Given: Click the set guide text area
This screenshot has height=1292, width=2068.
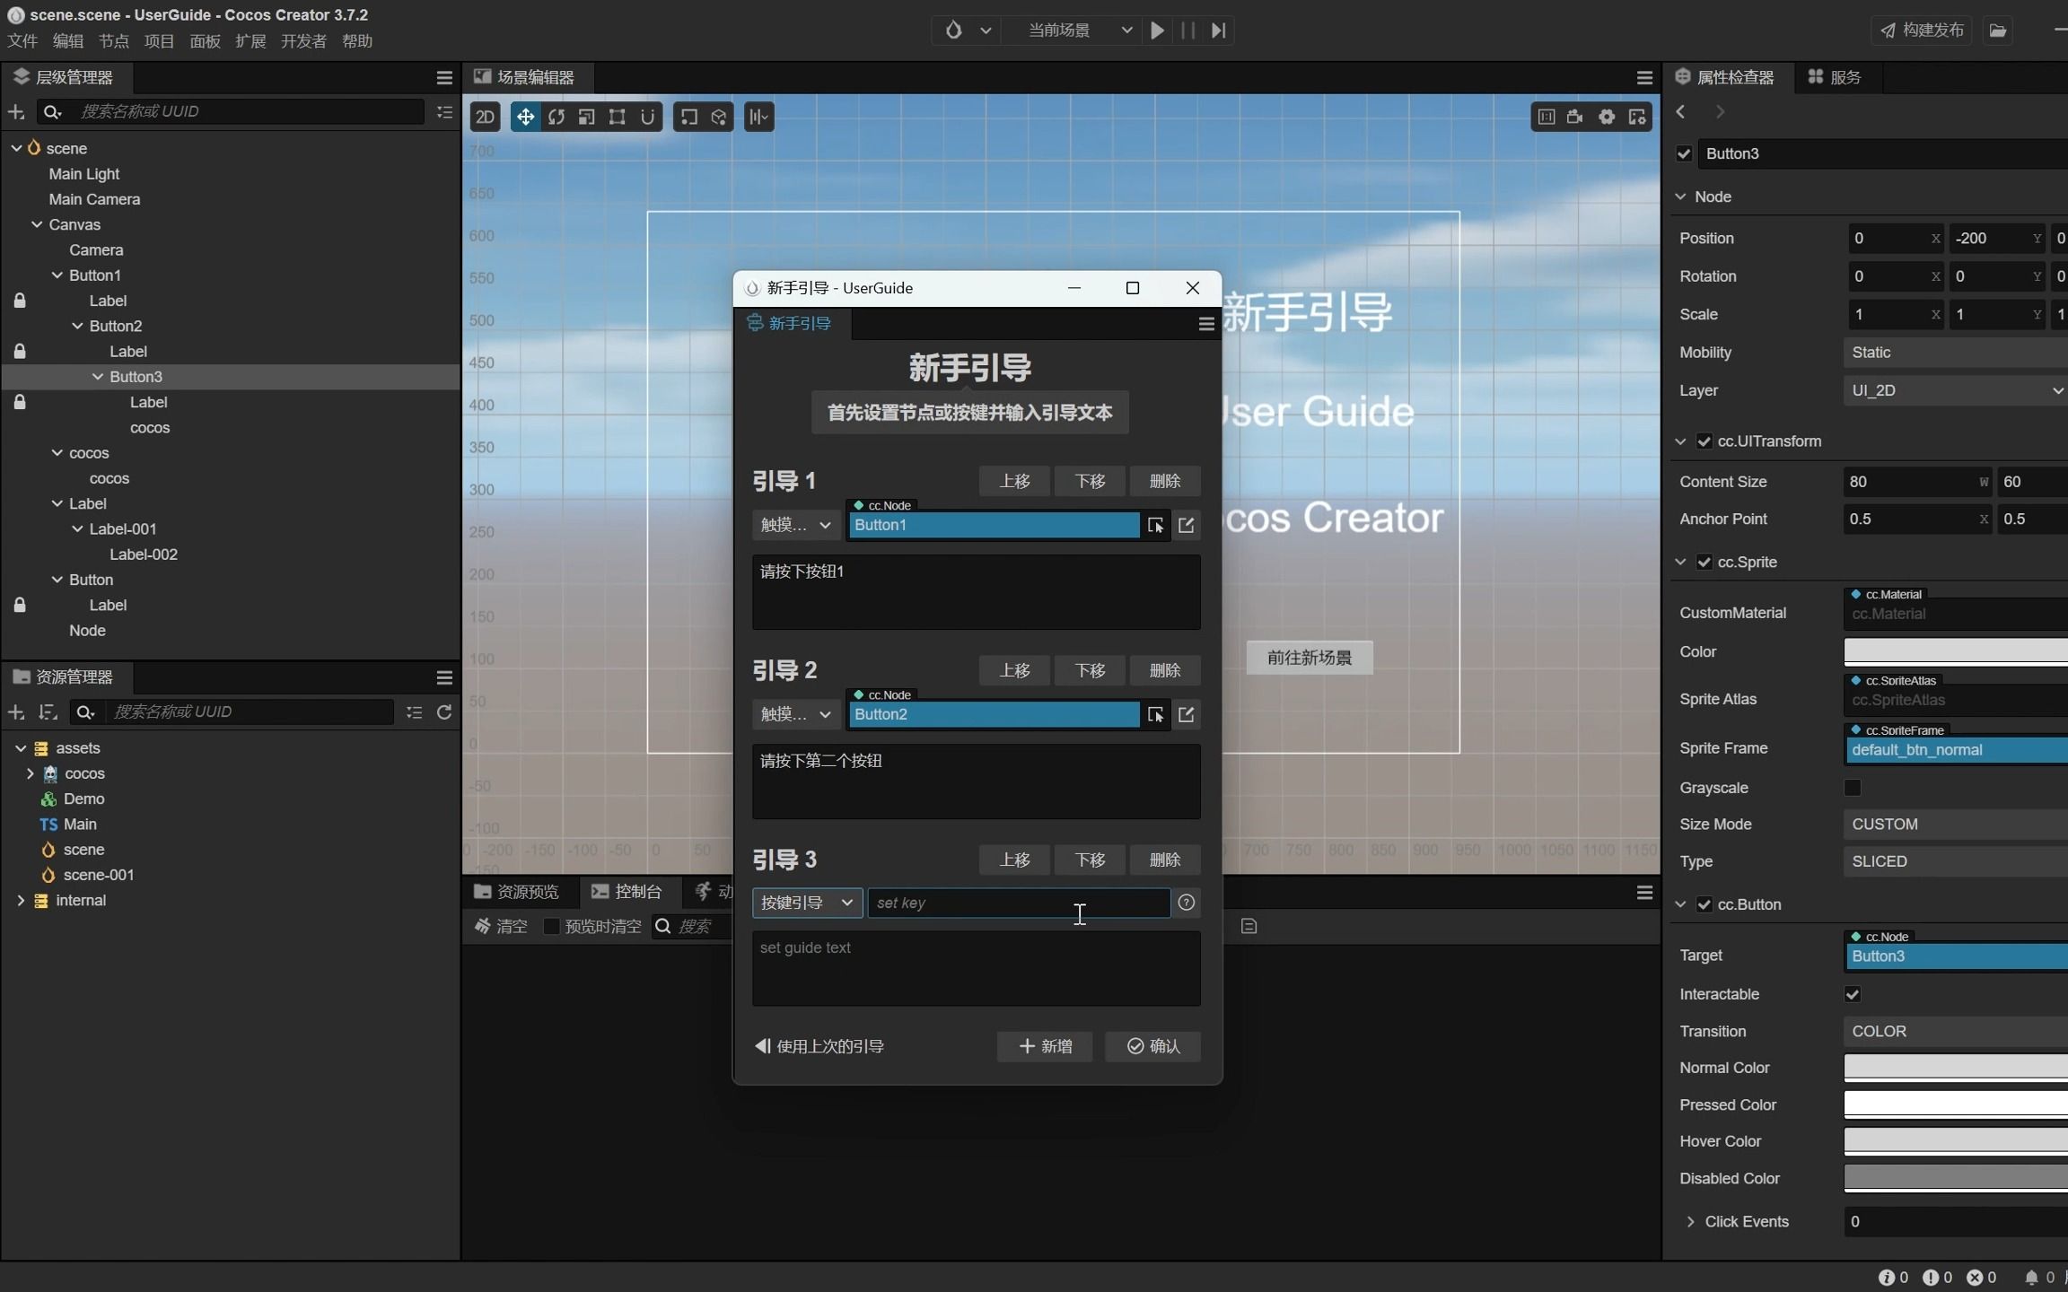Looking at the screenshot, I should point(976,968).
